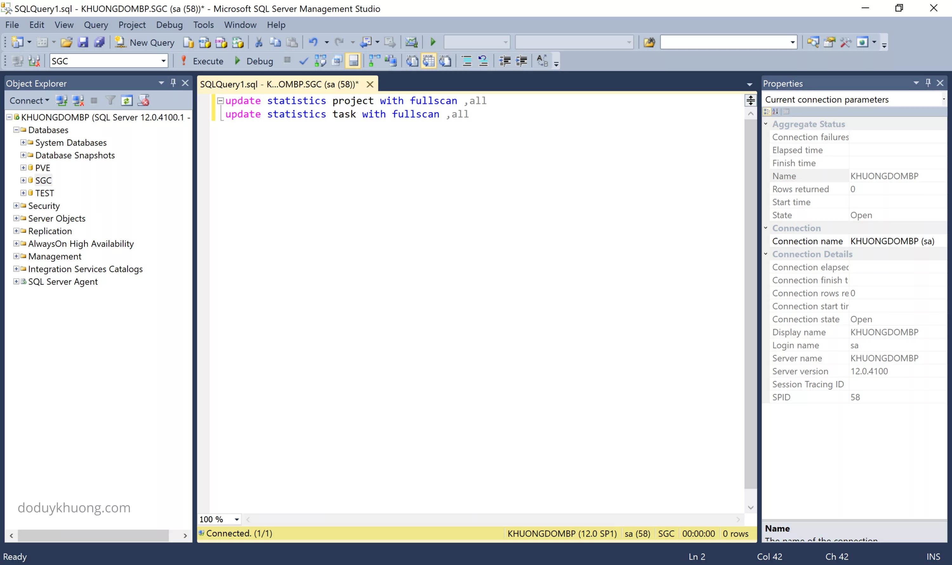Click the Debug green play icon
This screenshot has height=565, width=952.
[x=238, y=61]
